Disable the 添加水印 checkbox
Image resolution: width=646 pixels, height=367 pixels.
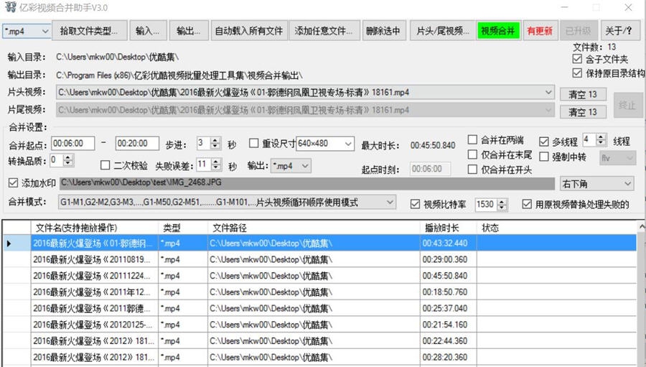point(14,184)
